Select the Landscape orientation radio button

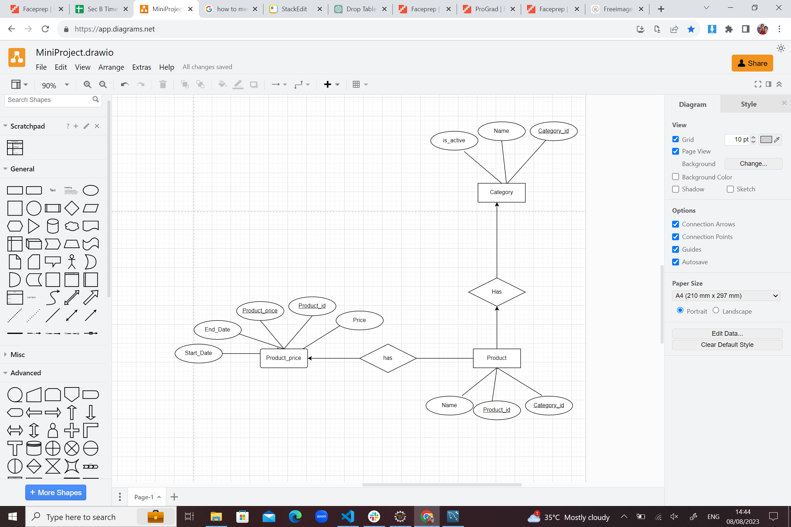(x=716, y=310)
